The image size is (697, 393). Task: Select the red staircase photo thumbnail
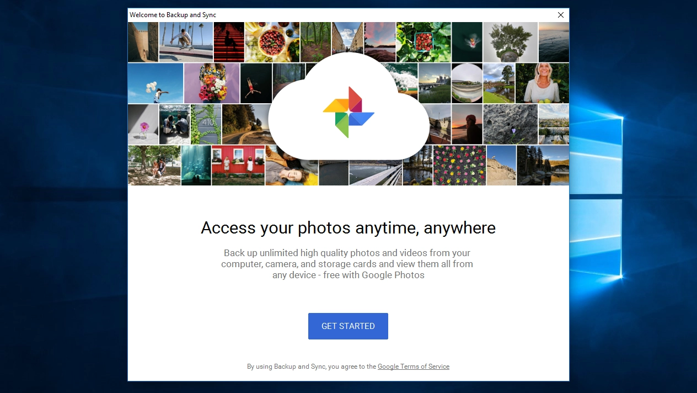(x=229, y=42)
